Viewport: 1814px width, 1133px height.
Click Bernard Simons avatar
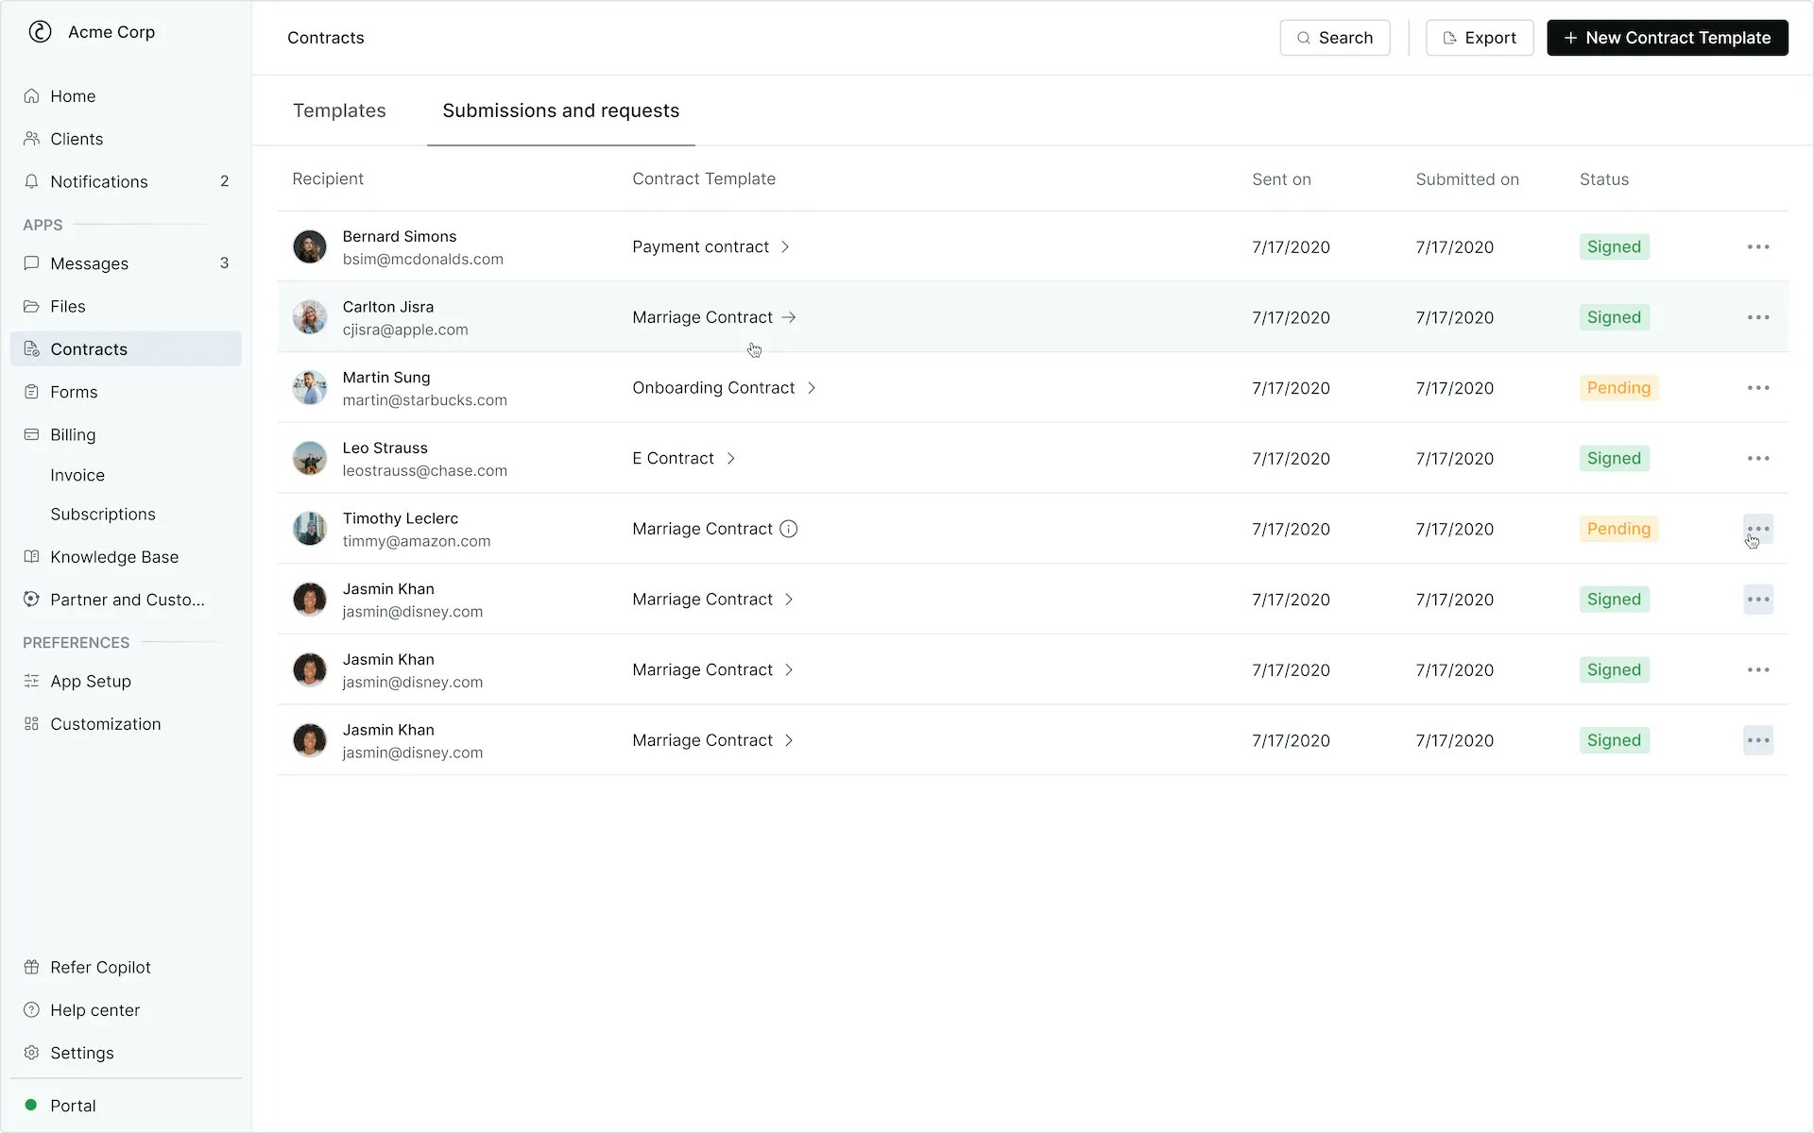click(309, 246)
